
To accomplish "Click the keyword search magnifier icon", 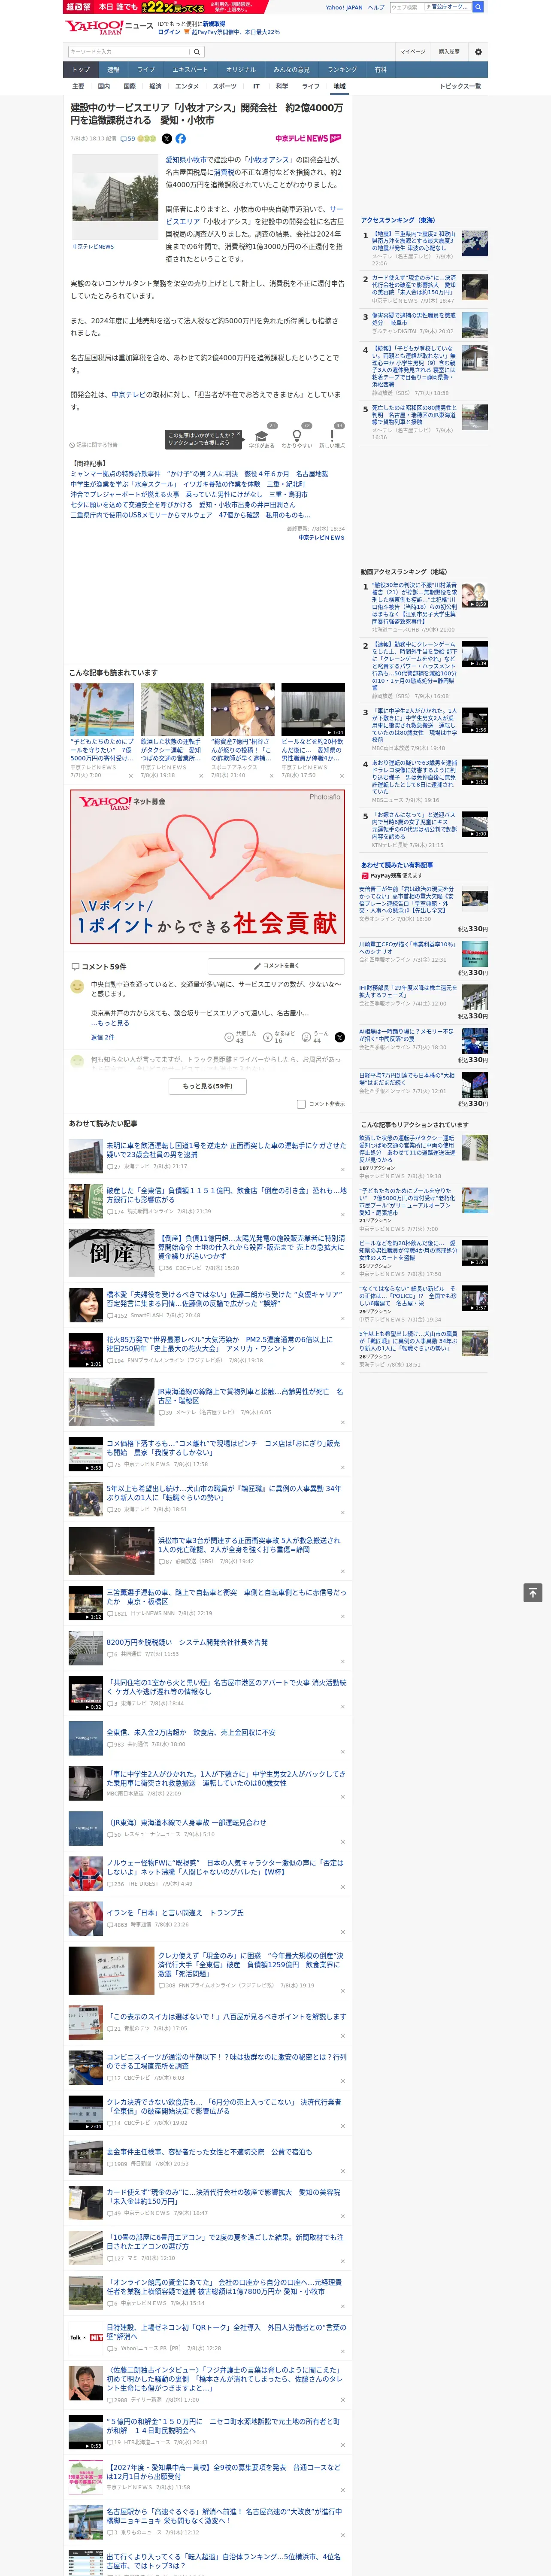I will tap(197, 52).
